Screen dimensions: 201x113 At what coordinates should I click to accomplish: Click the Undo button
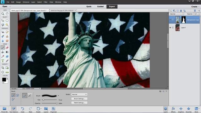pos(23,110)
